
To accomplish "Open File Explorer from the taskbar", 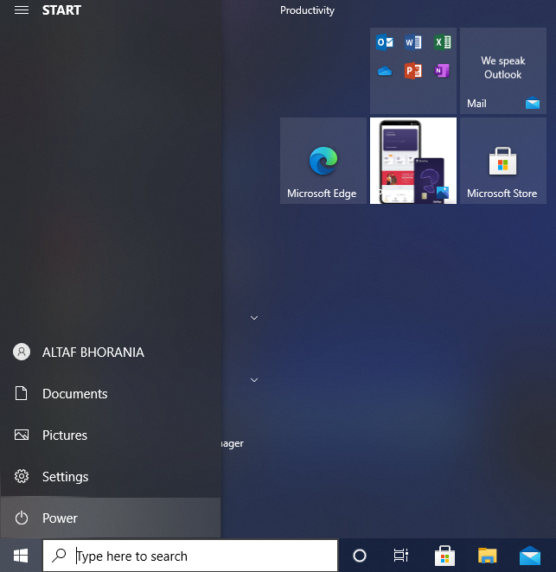I will (488, 556).
